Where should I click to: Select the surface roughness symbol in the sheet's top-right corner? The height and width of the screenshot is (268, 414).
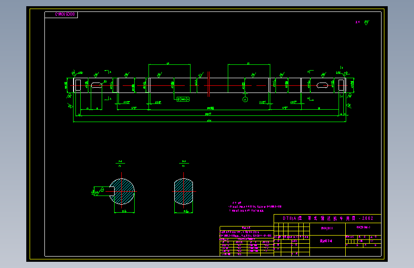pos(366,23)
